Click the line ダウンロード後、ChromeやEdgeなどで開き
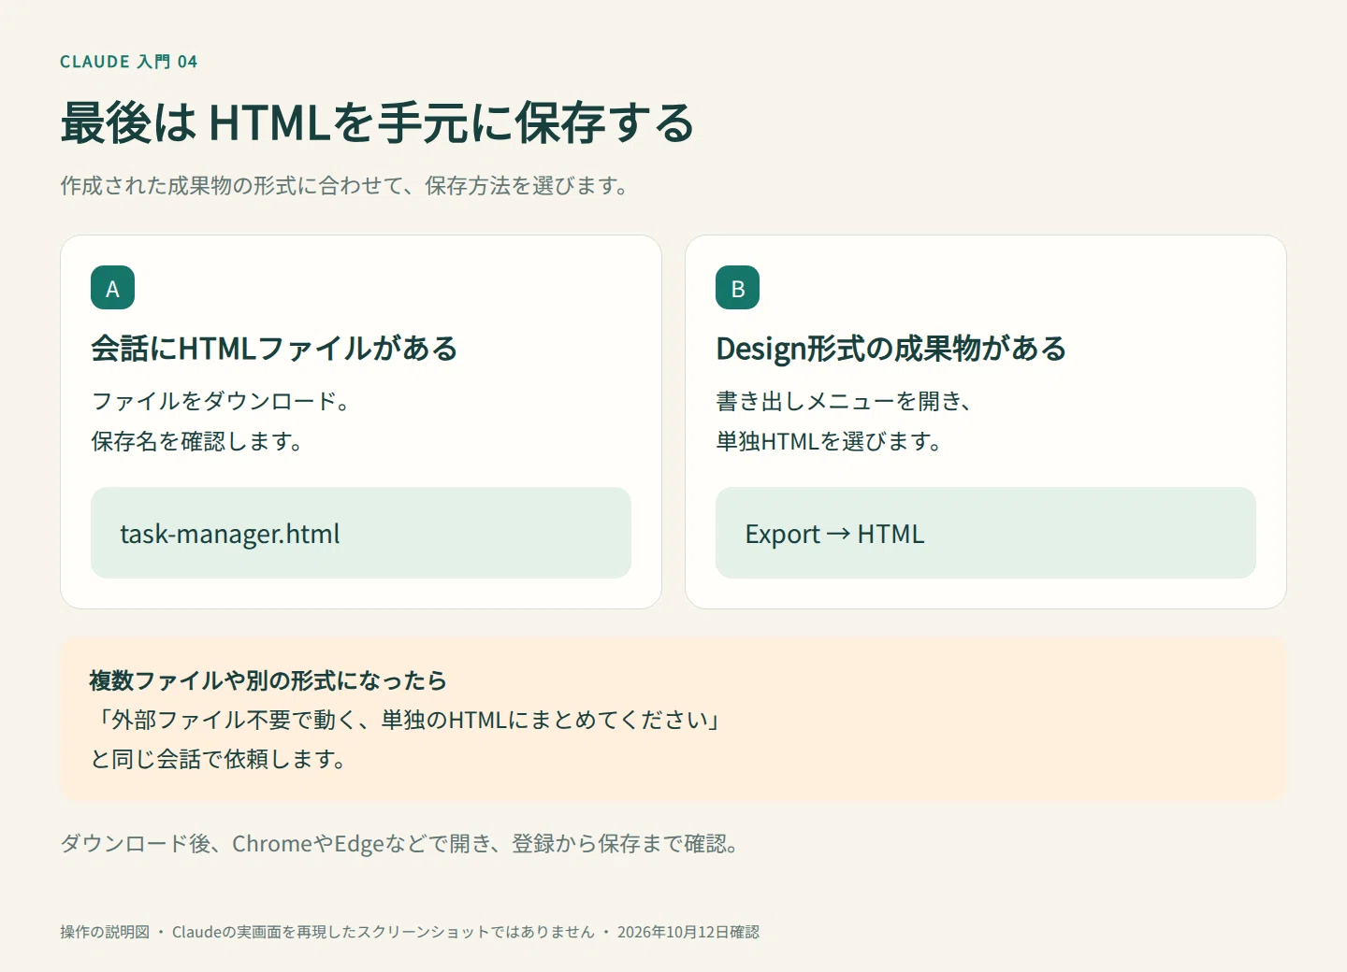This screenshot has height=972, width=1347. pos(275,844)
